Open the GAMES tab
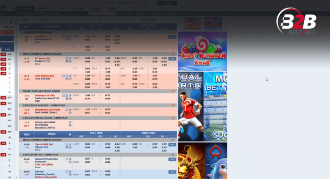 (x=95, y=9)
